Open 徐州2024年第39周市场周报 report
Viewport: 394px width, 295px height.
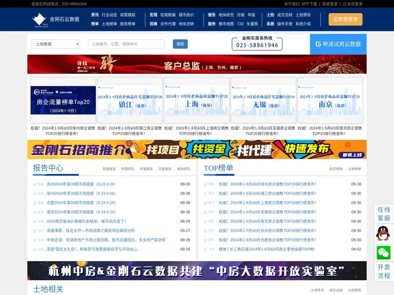click(x=81, y=193)
